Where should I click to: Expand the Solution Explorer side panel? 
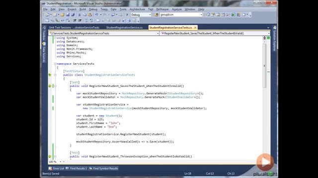pos(274,39)
